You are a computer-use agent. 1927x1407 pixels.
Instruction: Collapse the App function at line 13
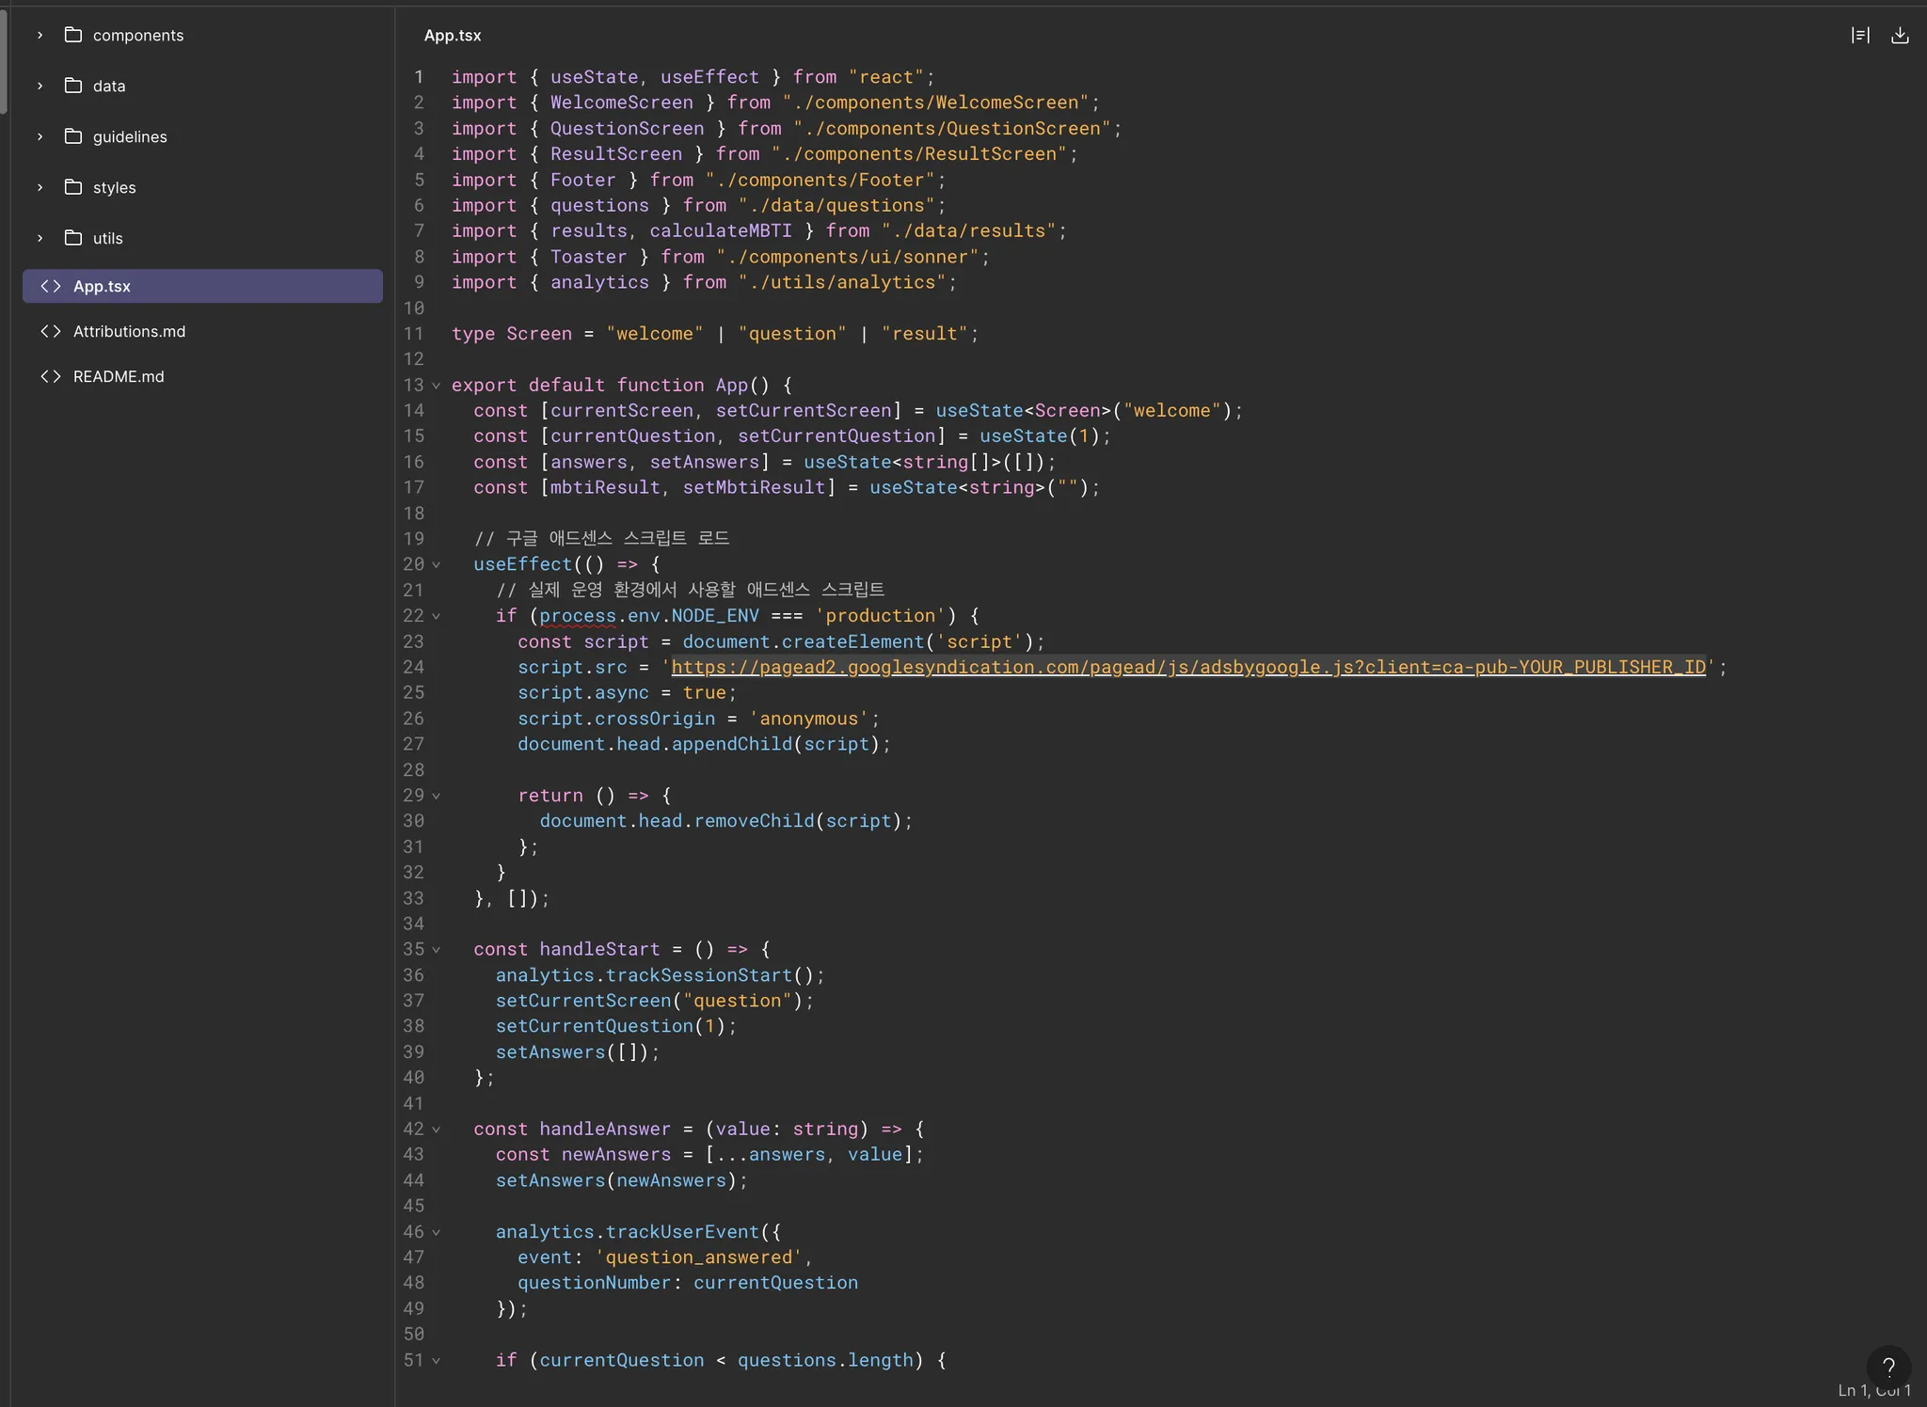pos(436,386)
